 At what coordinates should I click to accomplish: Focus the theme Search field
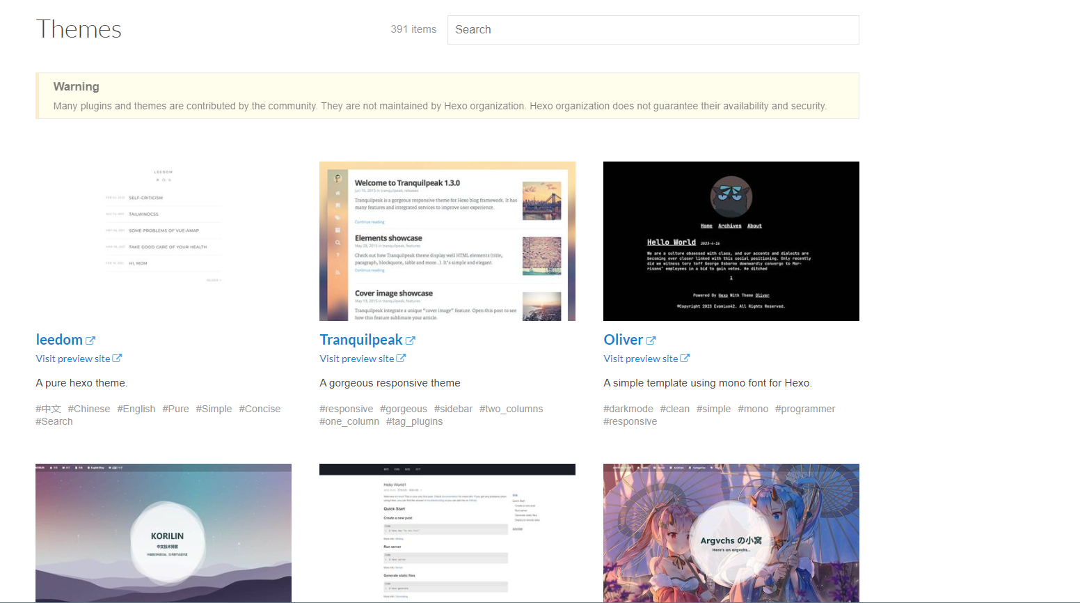(653, 30)
